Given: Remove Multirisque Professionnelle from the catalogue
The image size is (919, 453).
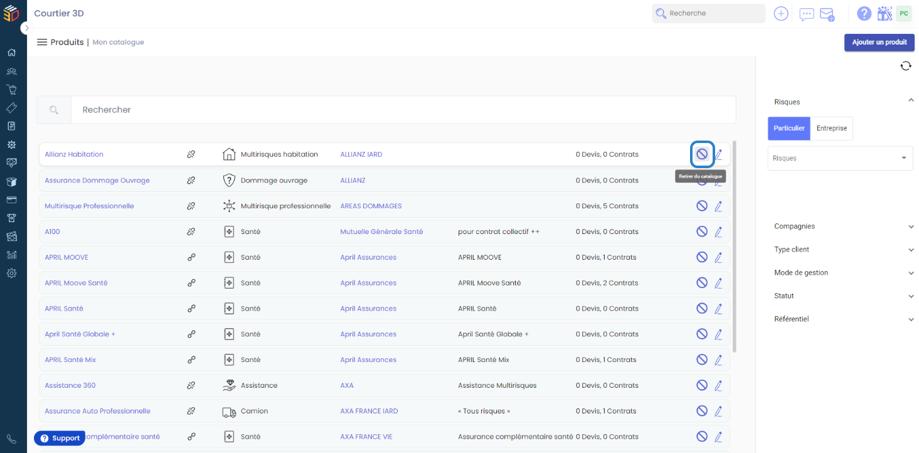Looking at the screenshot, I should [702, 206].
